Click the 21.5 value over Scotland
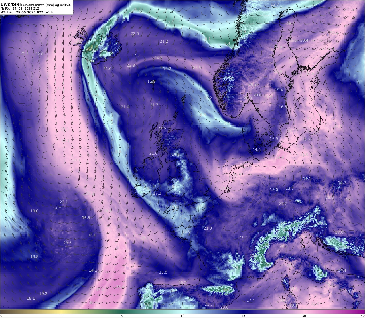 tap(162, 128)
